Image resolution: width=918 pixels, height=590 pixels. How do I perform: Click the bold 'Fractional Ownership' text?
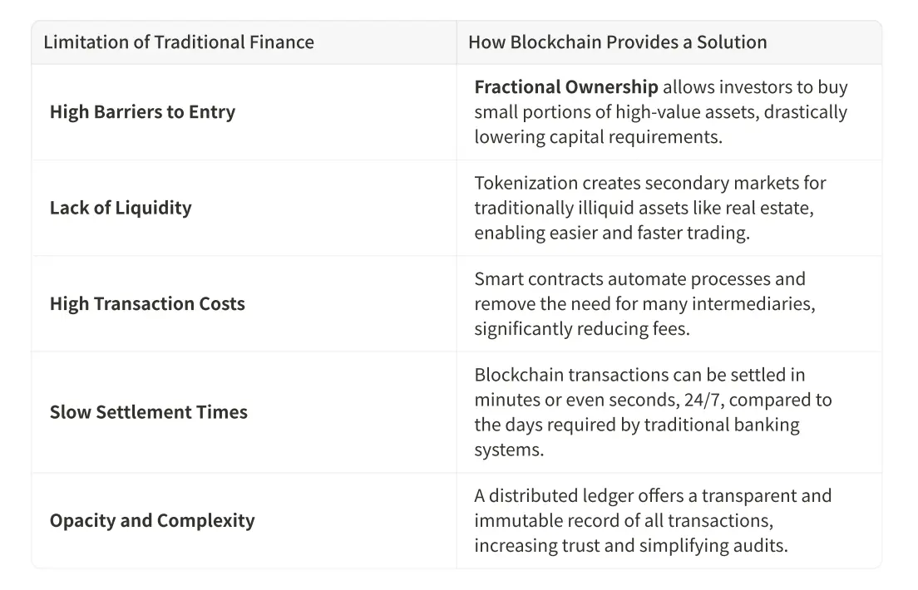(x=565, y=87)
